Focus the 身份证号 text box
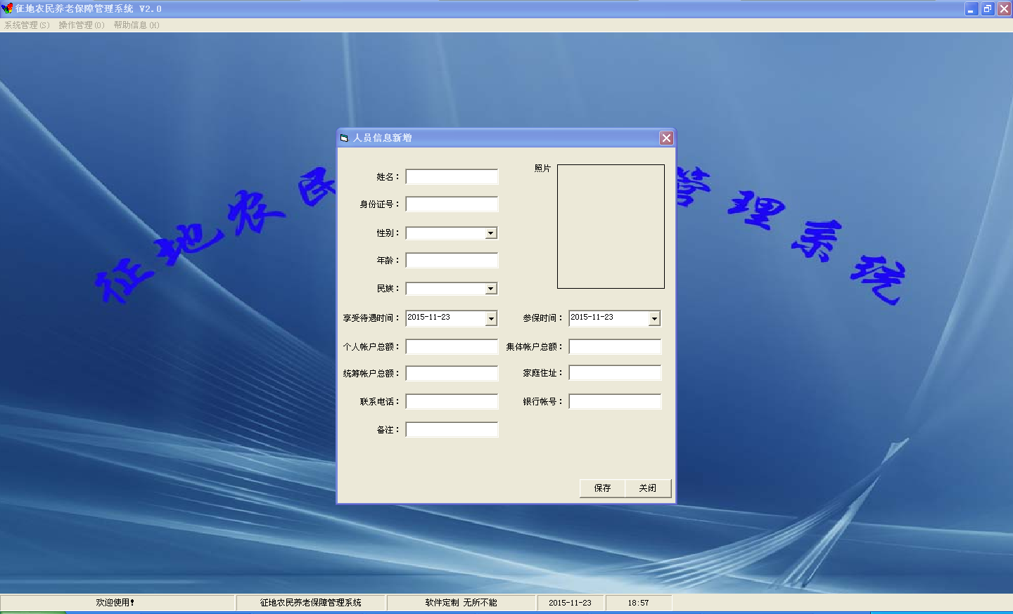Image resolution: width=1013 pixels, height=614 pixels. tap(452, 204)
